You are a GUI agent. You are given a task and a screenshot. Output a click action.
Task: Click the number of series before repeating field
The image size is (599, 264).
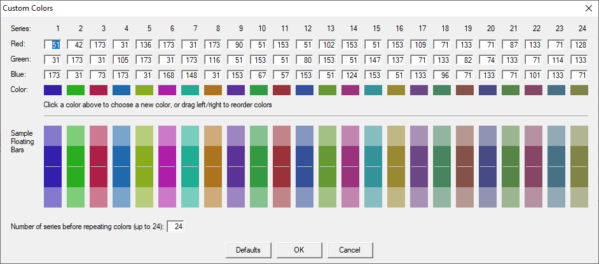[176, 227]
